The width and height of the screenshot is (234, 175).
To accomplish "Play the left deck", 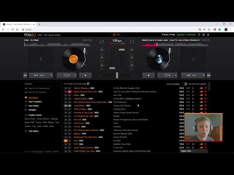I will coord(85,75).
